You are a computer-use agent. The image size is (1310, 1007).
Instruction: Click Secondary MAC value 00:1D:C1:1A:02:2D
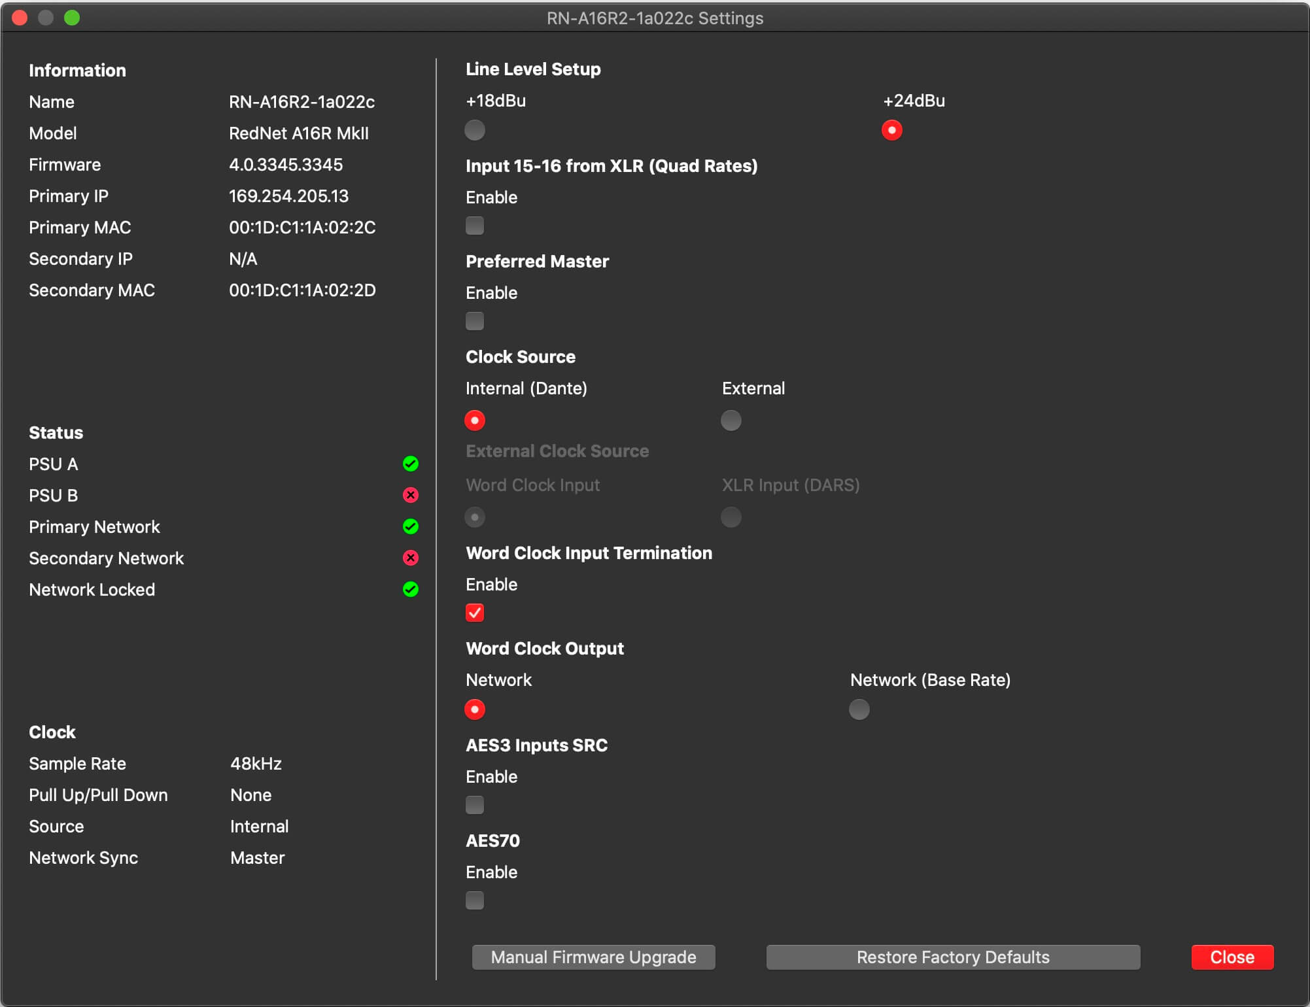[x=302, y=290]
